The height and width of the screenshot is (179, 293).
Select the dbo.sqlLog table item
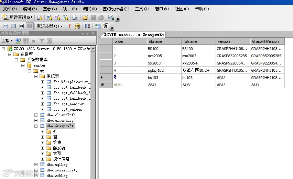57,165
